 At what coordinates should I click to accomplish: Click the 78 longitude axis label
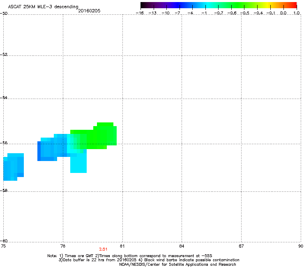[x=63, y=246]
